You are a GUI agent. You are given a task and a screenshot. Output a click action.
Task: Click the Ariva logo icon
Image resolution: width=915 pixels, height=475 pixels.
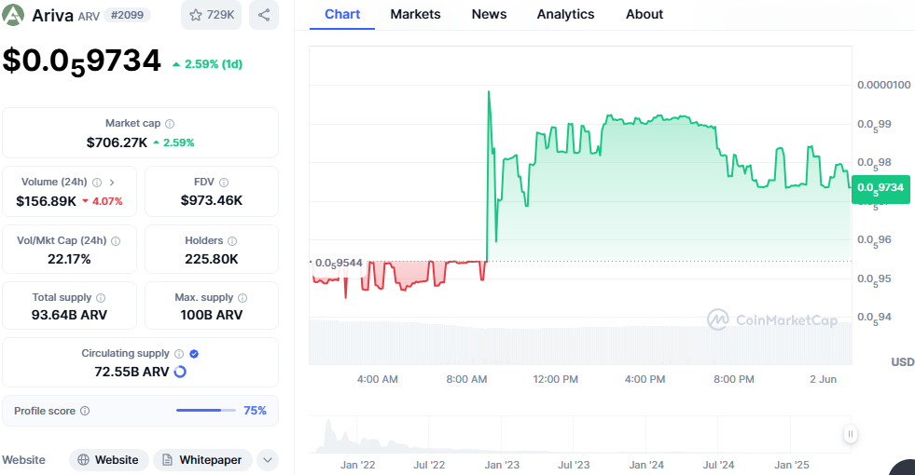click(13, 15)
